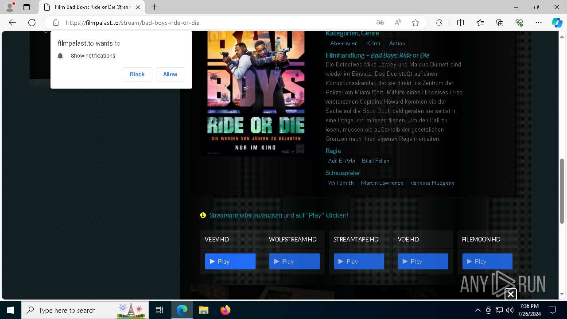Click the Bad Boys movie poster
The image size is (567, 319).
tap(256, 93)
